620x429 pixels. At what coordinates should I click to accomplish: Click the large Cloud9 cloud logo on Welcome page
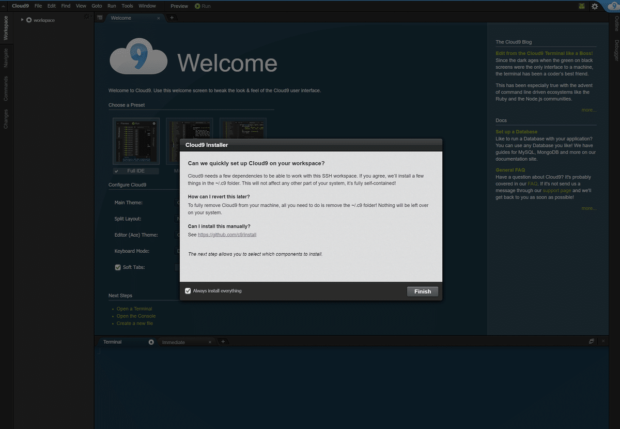click(x=138, y=57)
